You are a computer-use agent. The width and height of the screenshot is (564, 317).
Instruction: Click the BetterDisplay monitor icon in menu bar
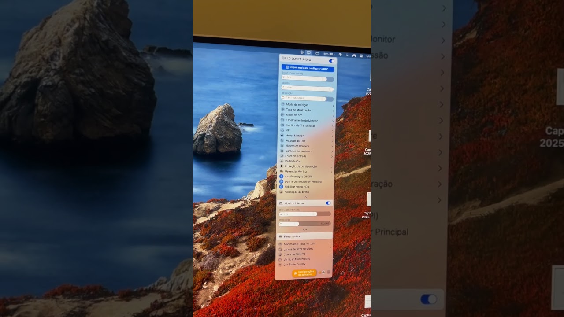pyautogui.click(x=309, y=53)
